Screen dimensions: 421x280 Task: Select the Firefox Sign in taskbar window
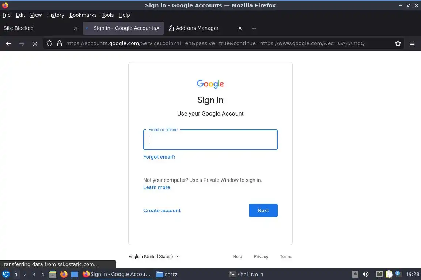pyautogui.click(x=117, y=274)
